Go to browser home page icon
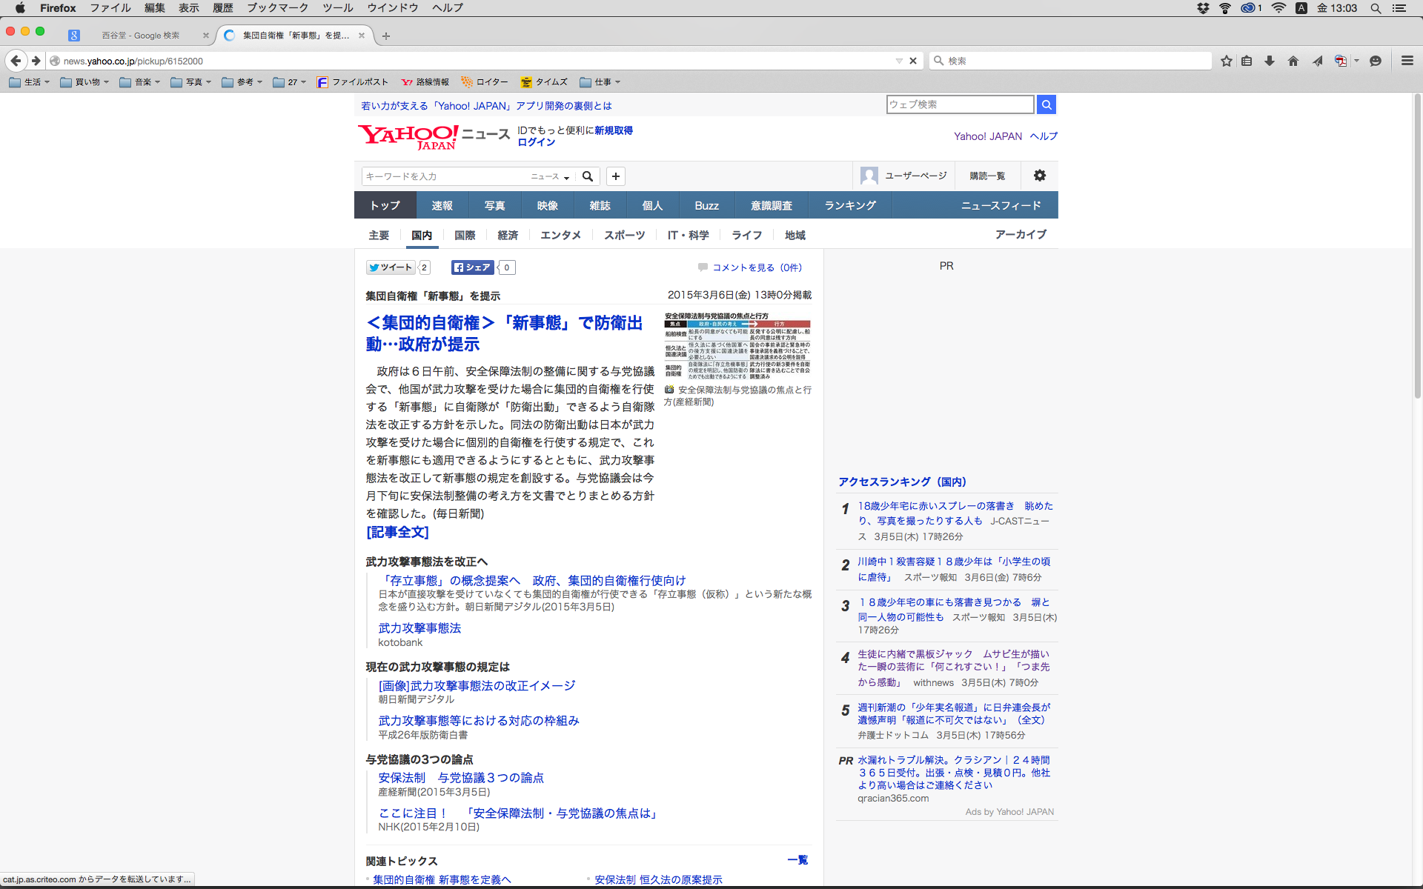The width and height of the screenshot is (1423, 889). pos(1293,61)
